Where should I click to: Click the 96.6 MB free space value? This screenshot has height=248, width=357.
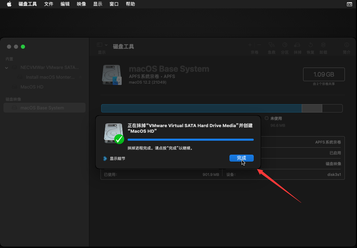pos(277,125)
